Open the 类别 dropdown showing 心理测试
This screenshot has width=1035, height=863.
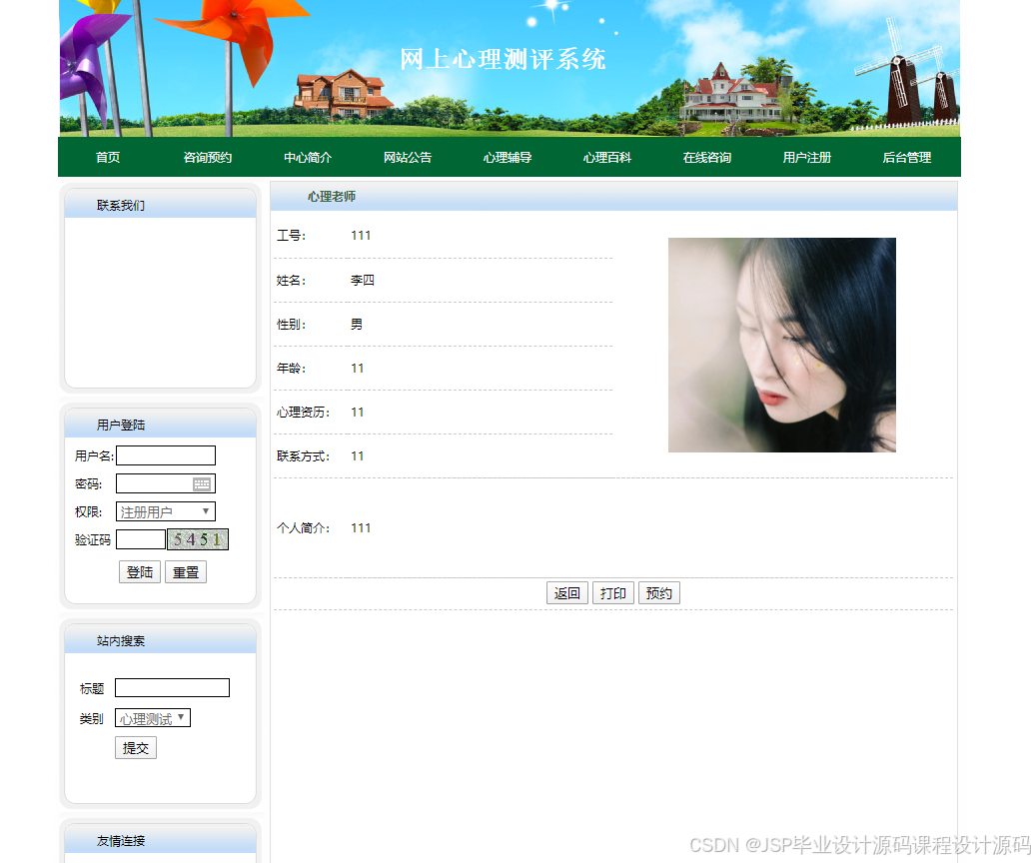point(153,718)
